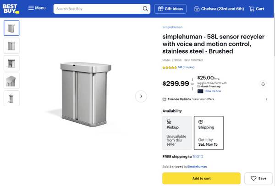Select the first product thumbnail
Screen dimensions: 275x186
click(11, 28)
